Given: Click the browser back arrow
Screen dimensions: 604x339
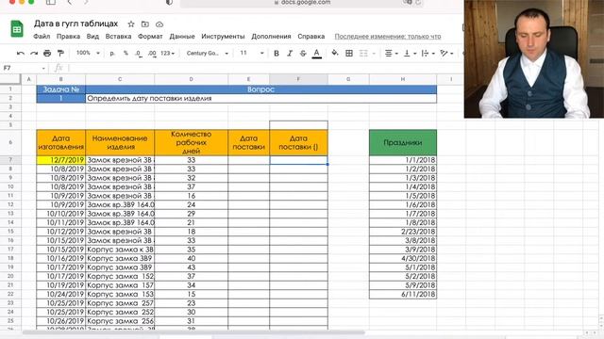Looking at the screenshot, I should (70, 3).
